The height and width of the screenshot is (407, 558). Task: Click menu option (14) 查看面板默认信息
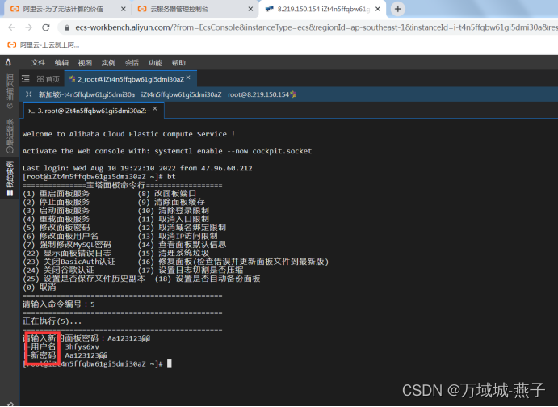pyautogui.click(x=182, y=245)
